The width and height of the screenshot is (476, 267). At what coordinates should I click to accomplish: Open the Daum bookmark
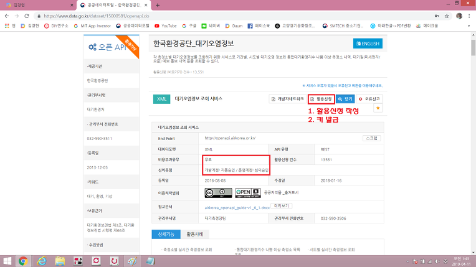234,26
